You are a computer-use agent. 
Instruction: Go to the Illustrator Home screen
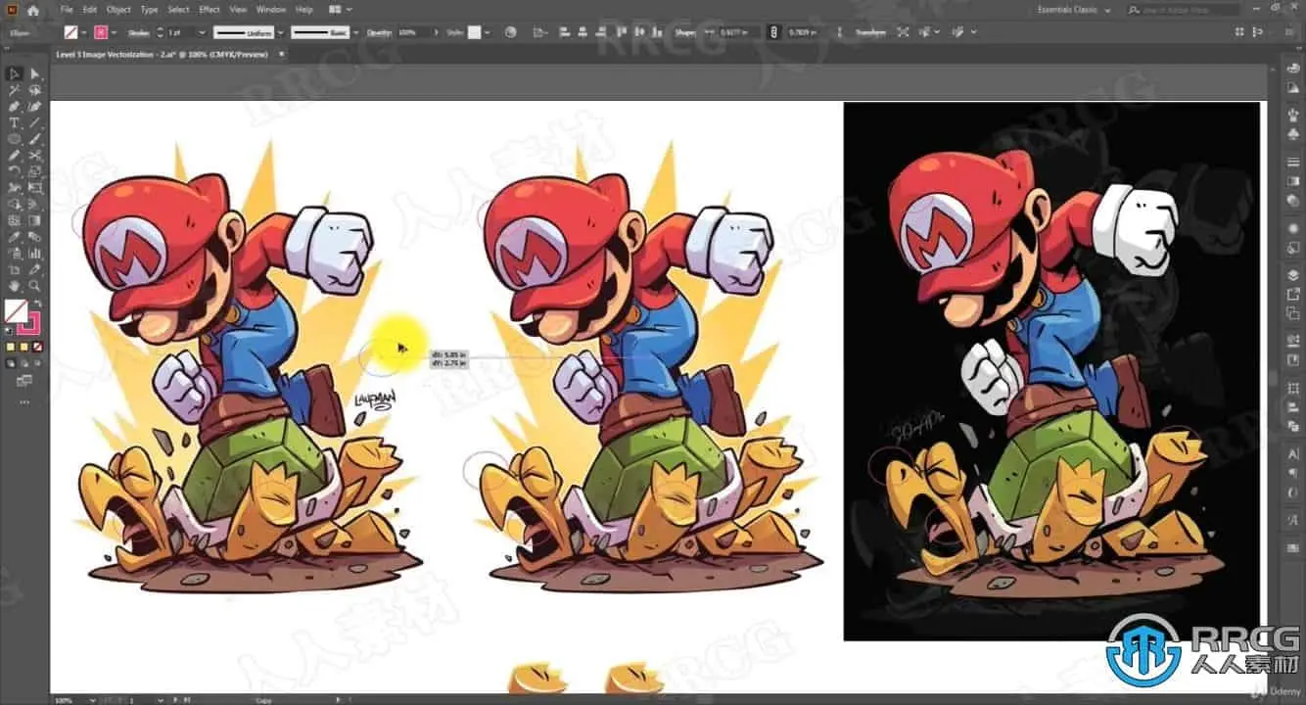(33, 10)
